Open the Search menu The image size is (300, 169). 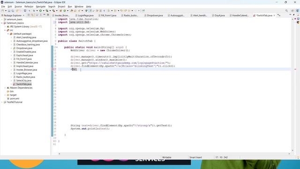[52, 7]
